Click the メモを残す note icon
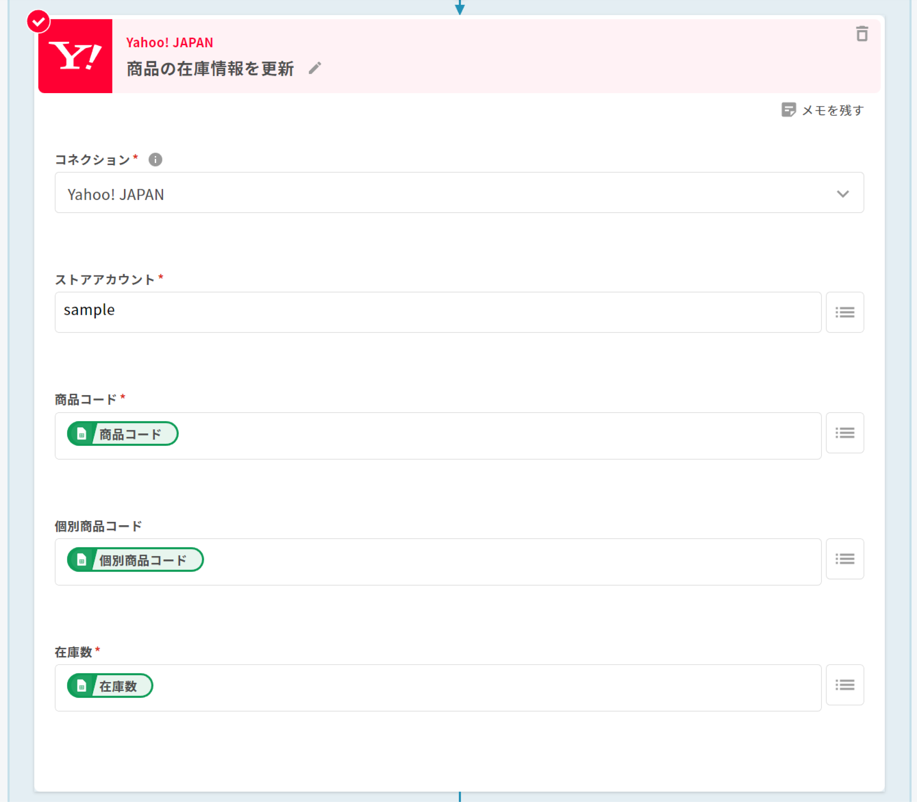917x802 pixels. pyautogui.click(x=788, y=110)
